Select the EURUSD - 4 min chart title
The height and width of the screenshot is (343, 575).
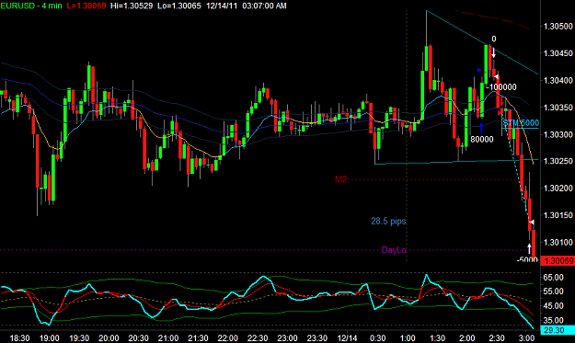point(31,6)
